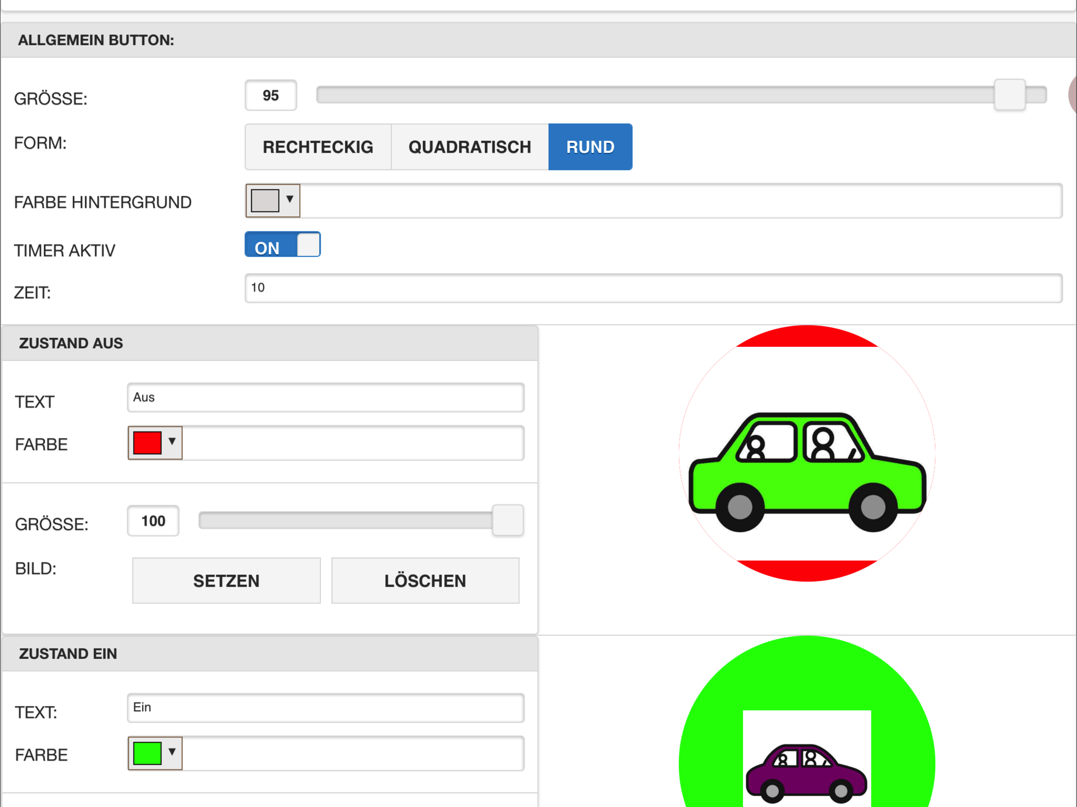Image resolution: width=1077 pixels, height=807 pixels.
Task: Click the red color swatch
Action: point(147,443)
